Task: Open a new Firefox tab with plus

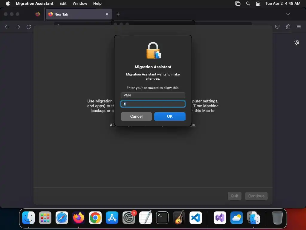Action: pyautogui.click(x=118, y=14)
